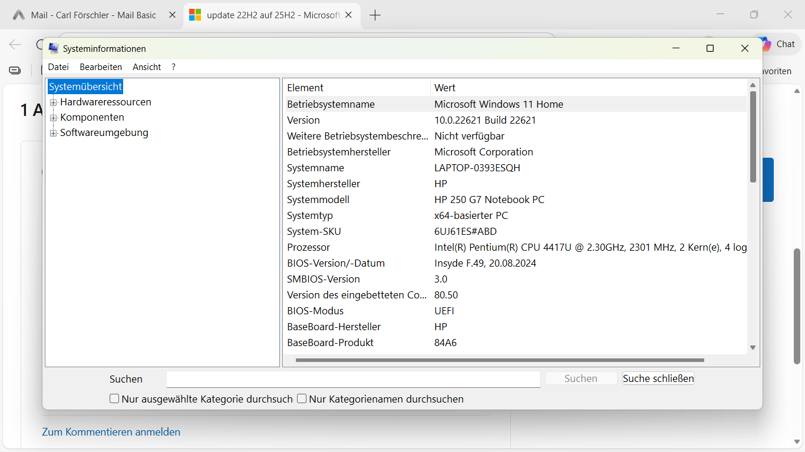Expand the Hardwareressourcen node
The image size is (805, 452).
(x=54, y=102)
